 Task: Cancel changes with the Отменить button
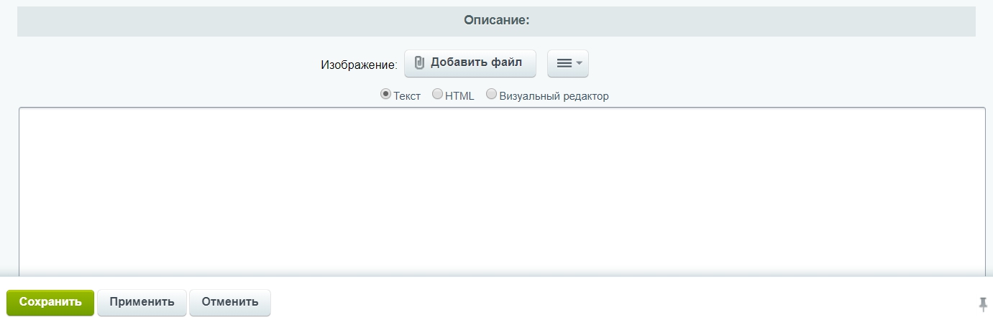pyautogui.click(x=230, y=302)
